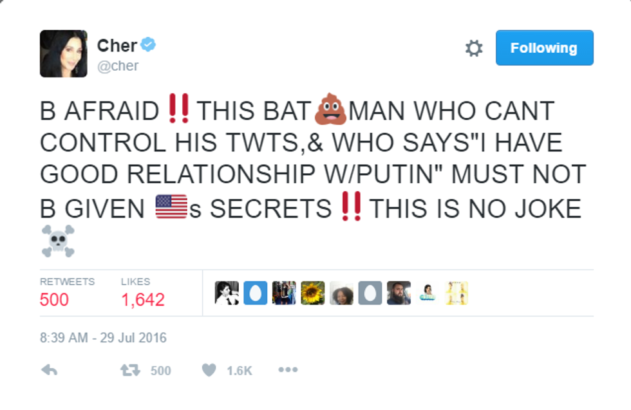View the 1,642 likes list

click(x=142, y=299)
